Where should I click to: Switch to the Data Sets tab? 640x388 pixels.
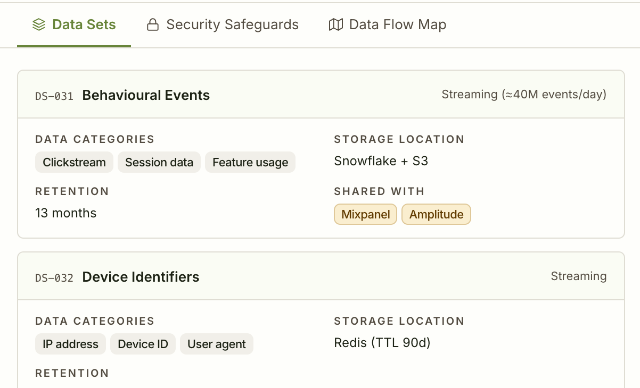point(74,24)
